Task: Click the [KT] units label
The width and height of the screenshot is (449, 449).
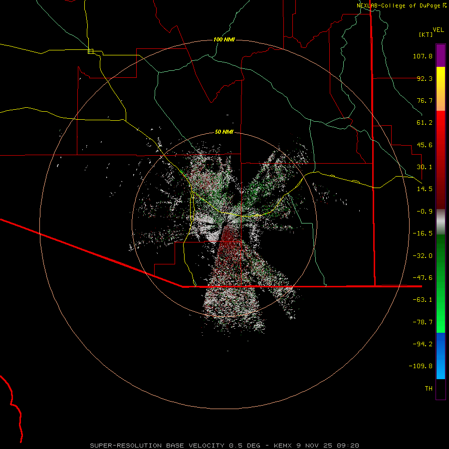Action: (x=426, y=34)
